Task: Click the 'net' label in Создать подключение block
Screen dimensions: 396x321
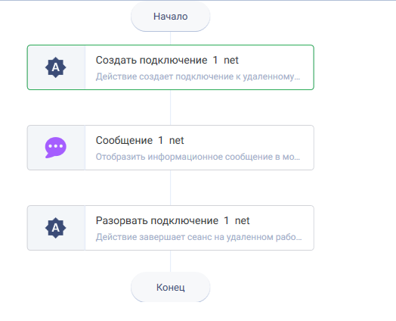Action: [231, 61]
